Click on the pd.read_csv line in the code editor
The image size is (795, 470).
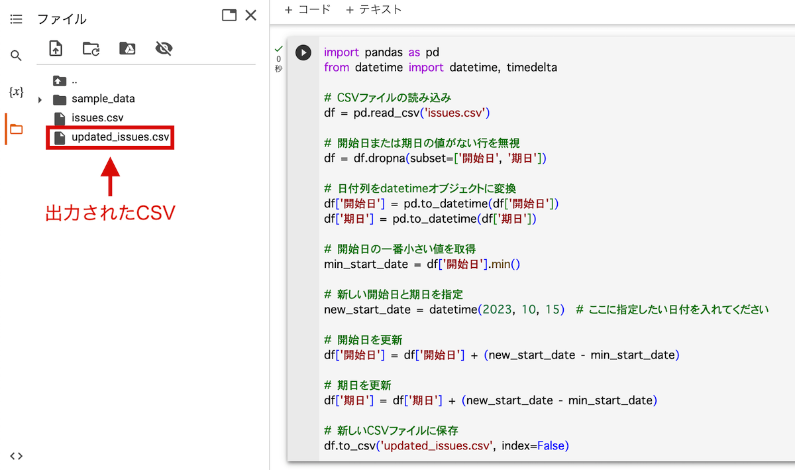(x=407, y=113)
